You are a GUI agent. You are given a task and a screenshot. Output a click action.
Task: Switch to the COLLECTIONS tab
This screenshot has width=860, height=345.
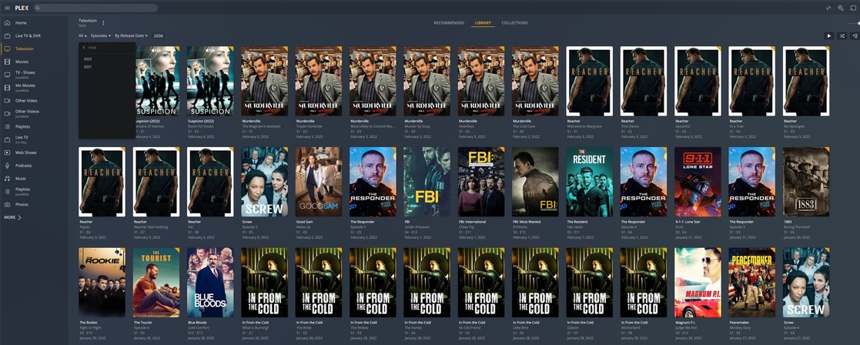pos(514,23)
